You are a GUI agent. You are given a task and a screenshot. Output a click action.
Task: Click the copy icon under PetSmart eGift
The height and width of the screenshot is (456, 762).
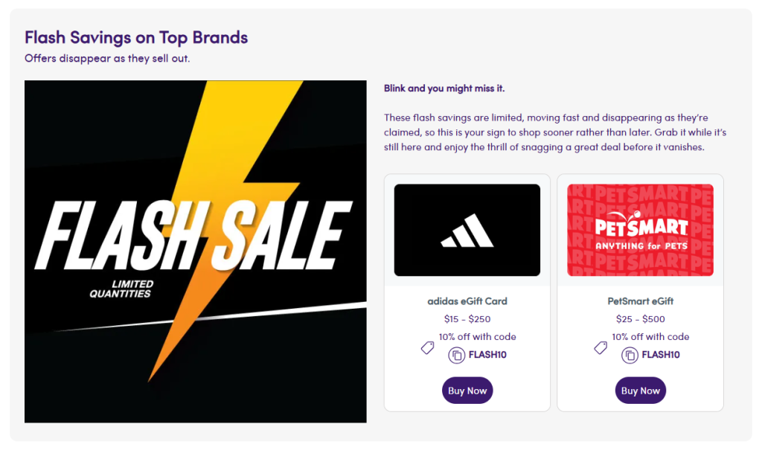click(630, 355)
